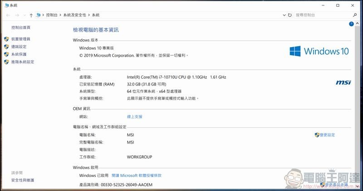Focus the 搜尋控制台 search box
363x191 pixels.
(324, 15)
